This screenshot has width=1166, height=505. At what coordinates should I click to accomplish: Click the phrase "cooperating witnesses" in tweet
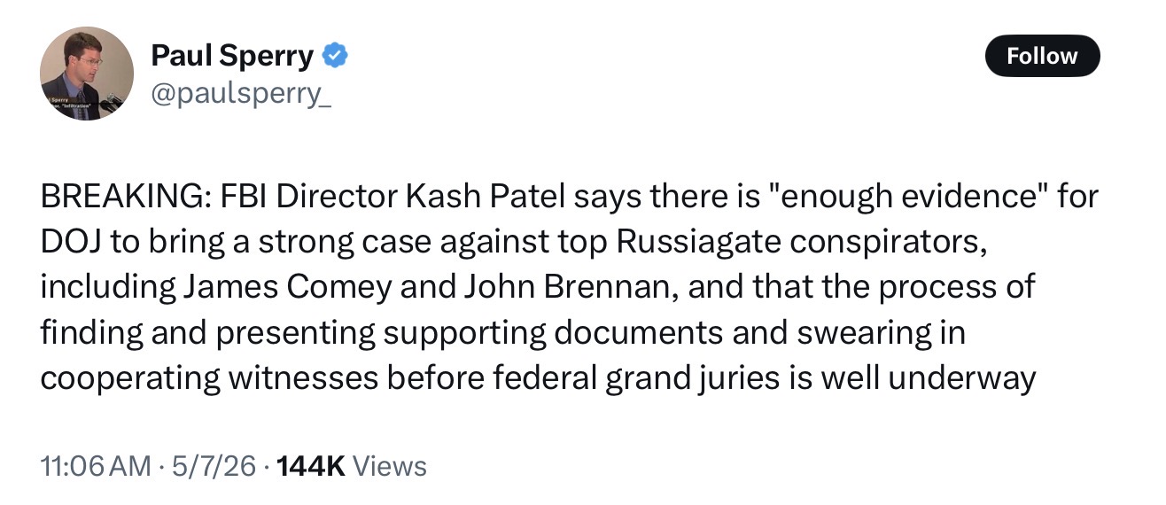pos(209,378)
